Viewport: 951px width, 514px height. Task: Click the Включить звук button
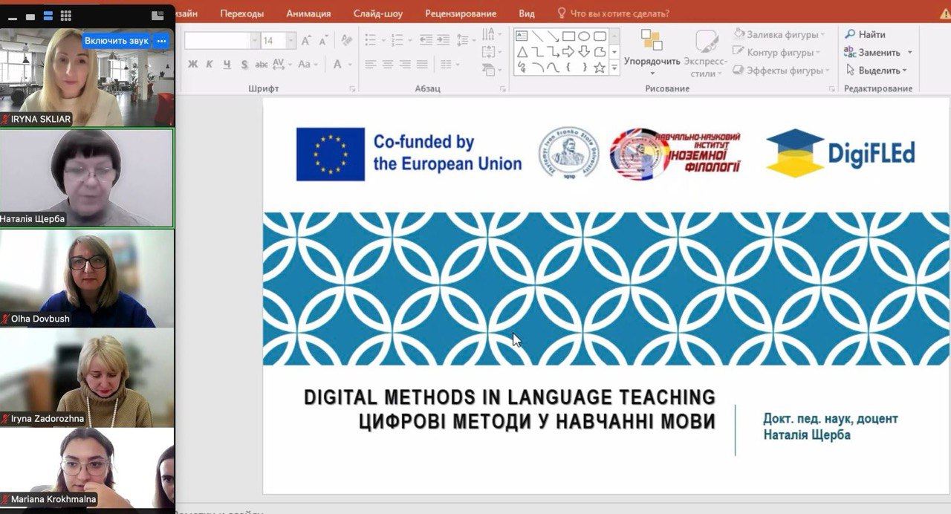[116, 41]
